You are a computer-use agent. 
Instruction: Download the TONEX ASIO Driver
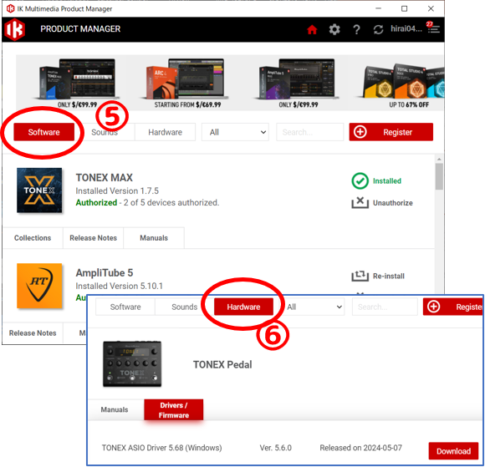[x=453, y=451]
